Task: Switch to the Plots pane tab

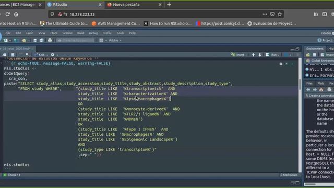Action: (x=321, y=84)
